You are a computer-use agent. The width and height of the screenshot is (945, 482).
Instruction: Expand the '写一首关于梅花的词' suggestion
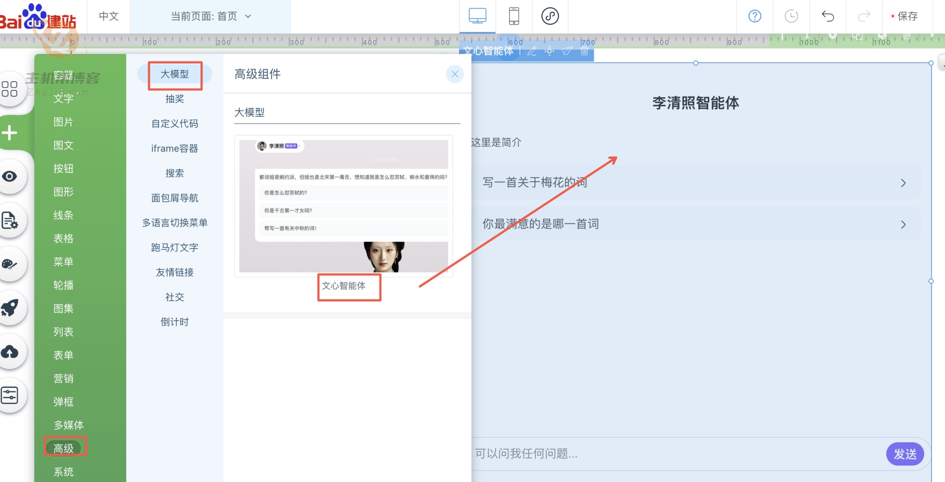tap(696, 183)
